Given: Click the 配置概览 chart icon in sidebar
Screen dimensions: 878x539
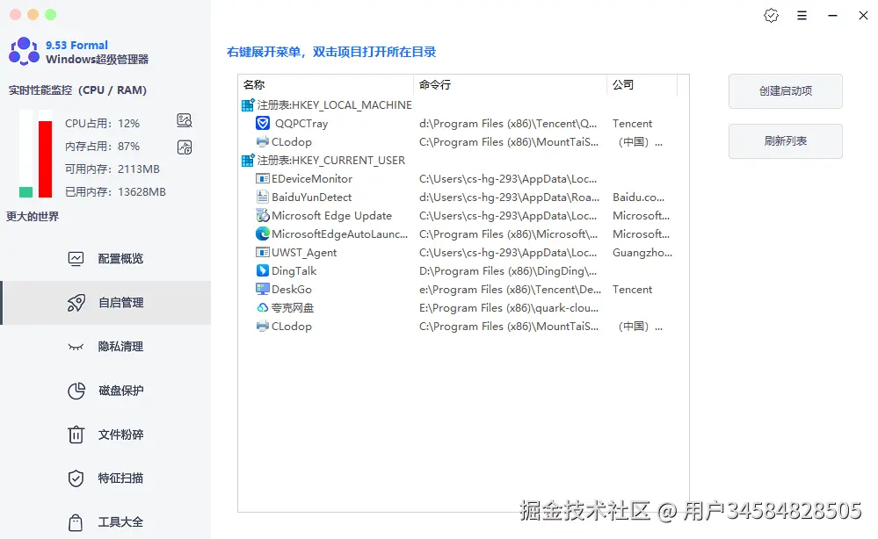Looking at the screenshot, I should 76,258.
